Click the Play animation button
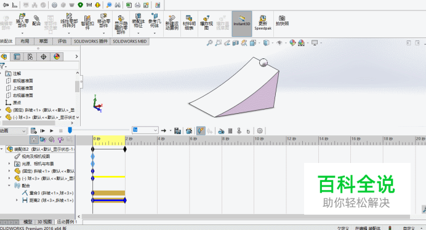The width and height of the screenshot is (426, 230). (52, 131)
